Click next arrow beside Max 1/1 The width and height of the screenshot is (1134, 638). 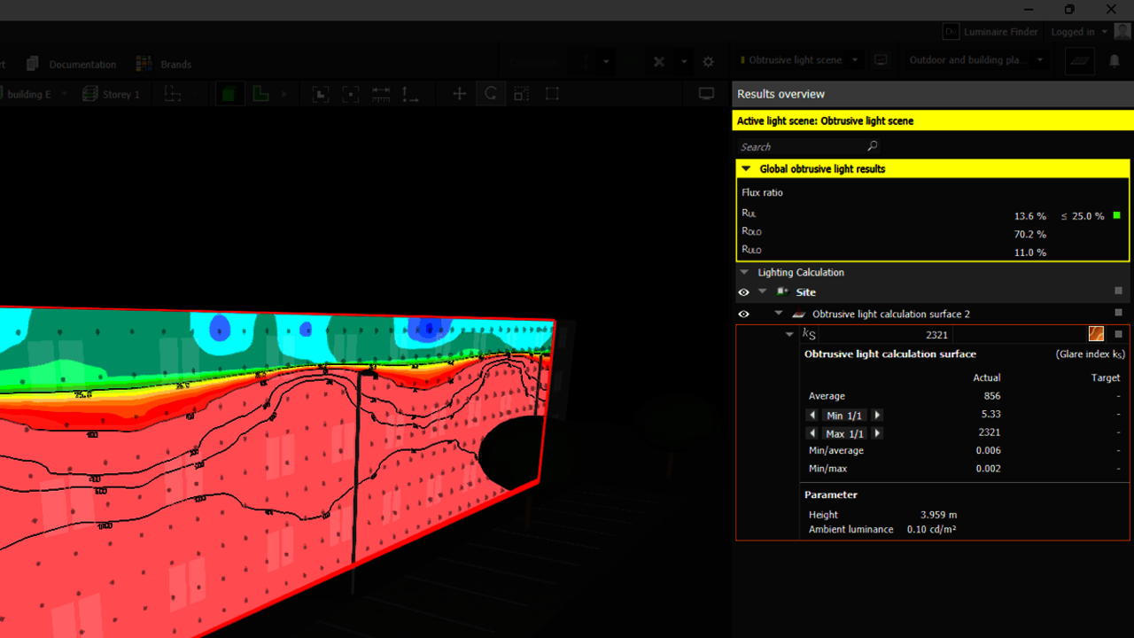877,433
